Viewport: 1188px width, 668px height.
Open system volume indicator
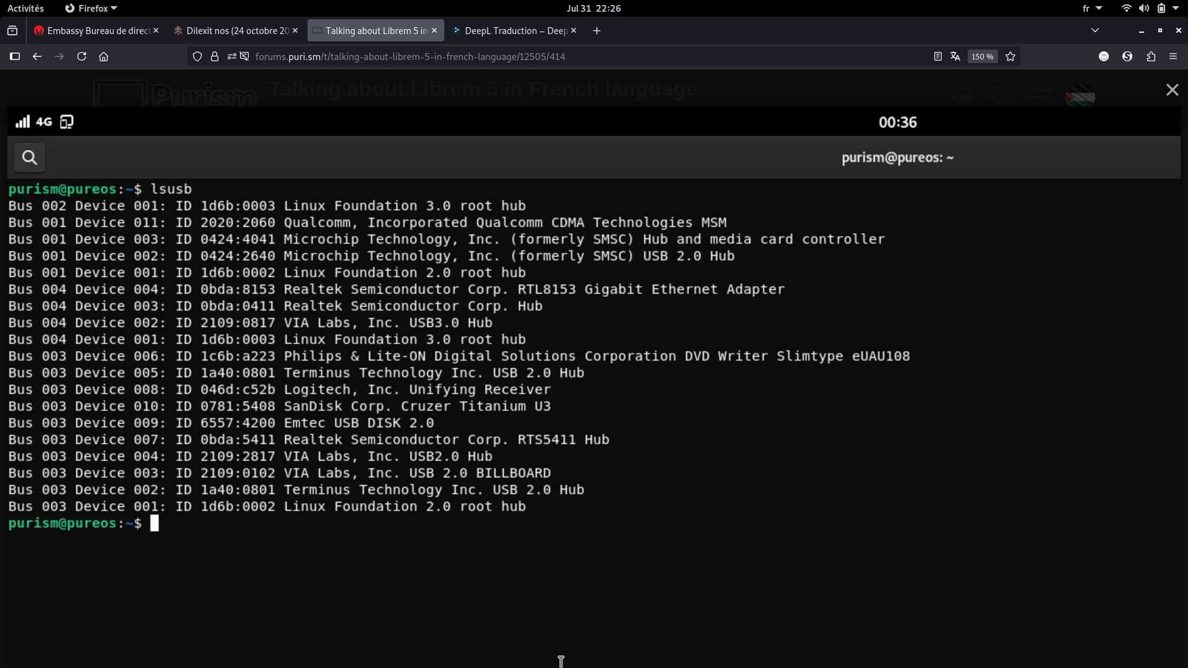click(x=1144, y=8)
